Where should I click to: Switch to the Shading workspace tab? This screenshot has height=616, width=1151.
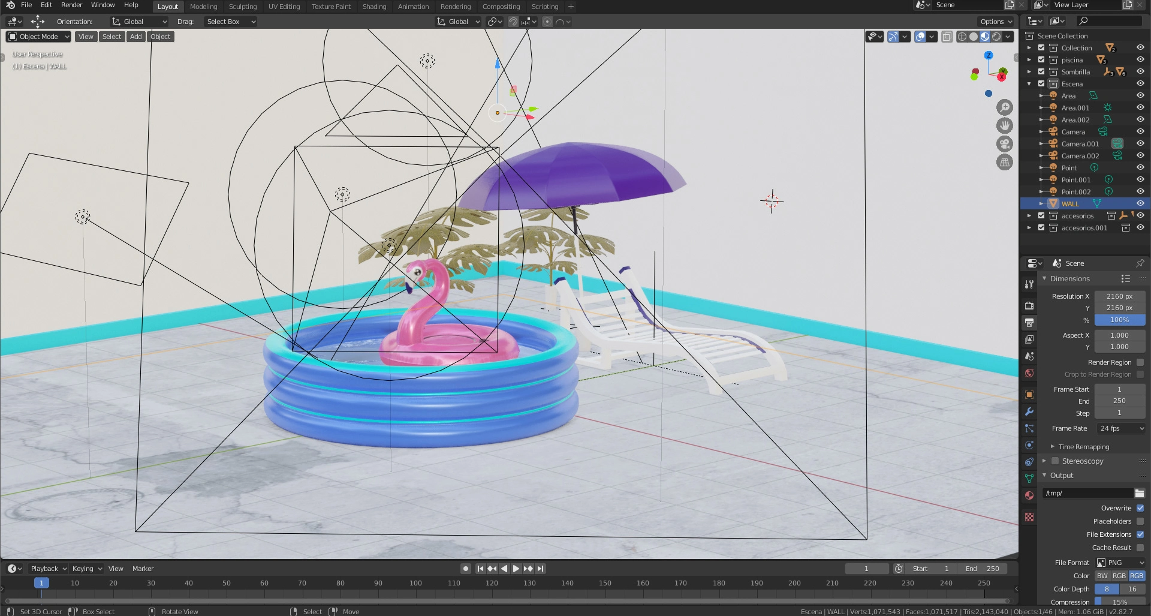pyautogui.click(x=374, y=7)
